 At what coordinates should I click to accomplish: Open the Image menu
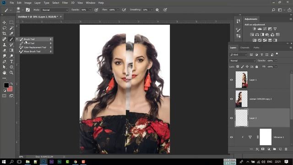coord(28,3)
